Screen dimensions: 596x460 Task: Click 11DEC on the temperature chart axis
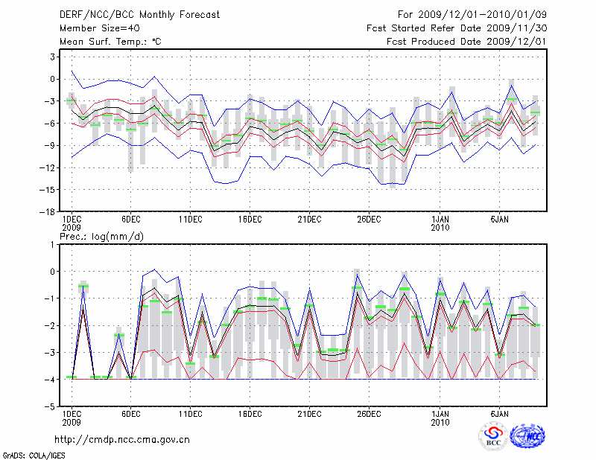(190, 220)
